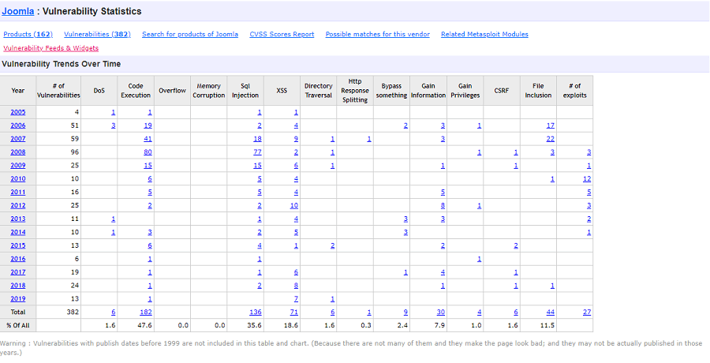This screenshot has width=710, height=363.
Task: Open the 2011 year row link
Action: pyautogui.click(x=18, y=192)
